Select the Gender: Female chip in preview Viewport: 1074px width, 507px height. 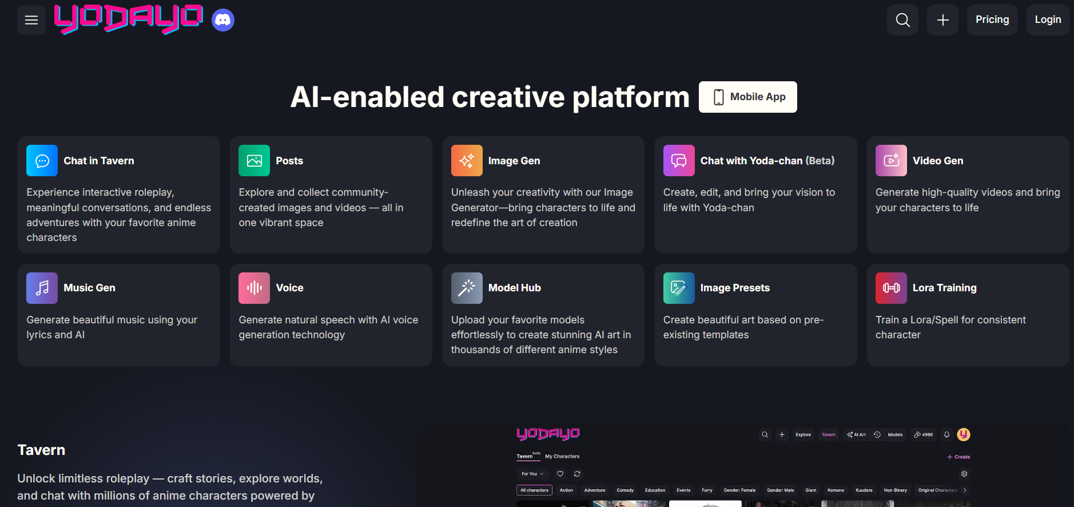[739, 490]
